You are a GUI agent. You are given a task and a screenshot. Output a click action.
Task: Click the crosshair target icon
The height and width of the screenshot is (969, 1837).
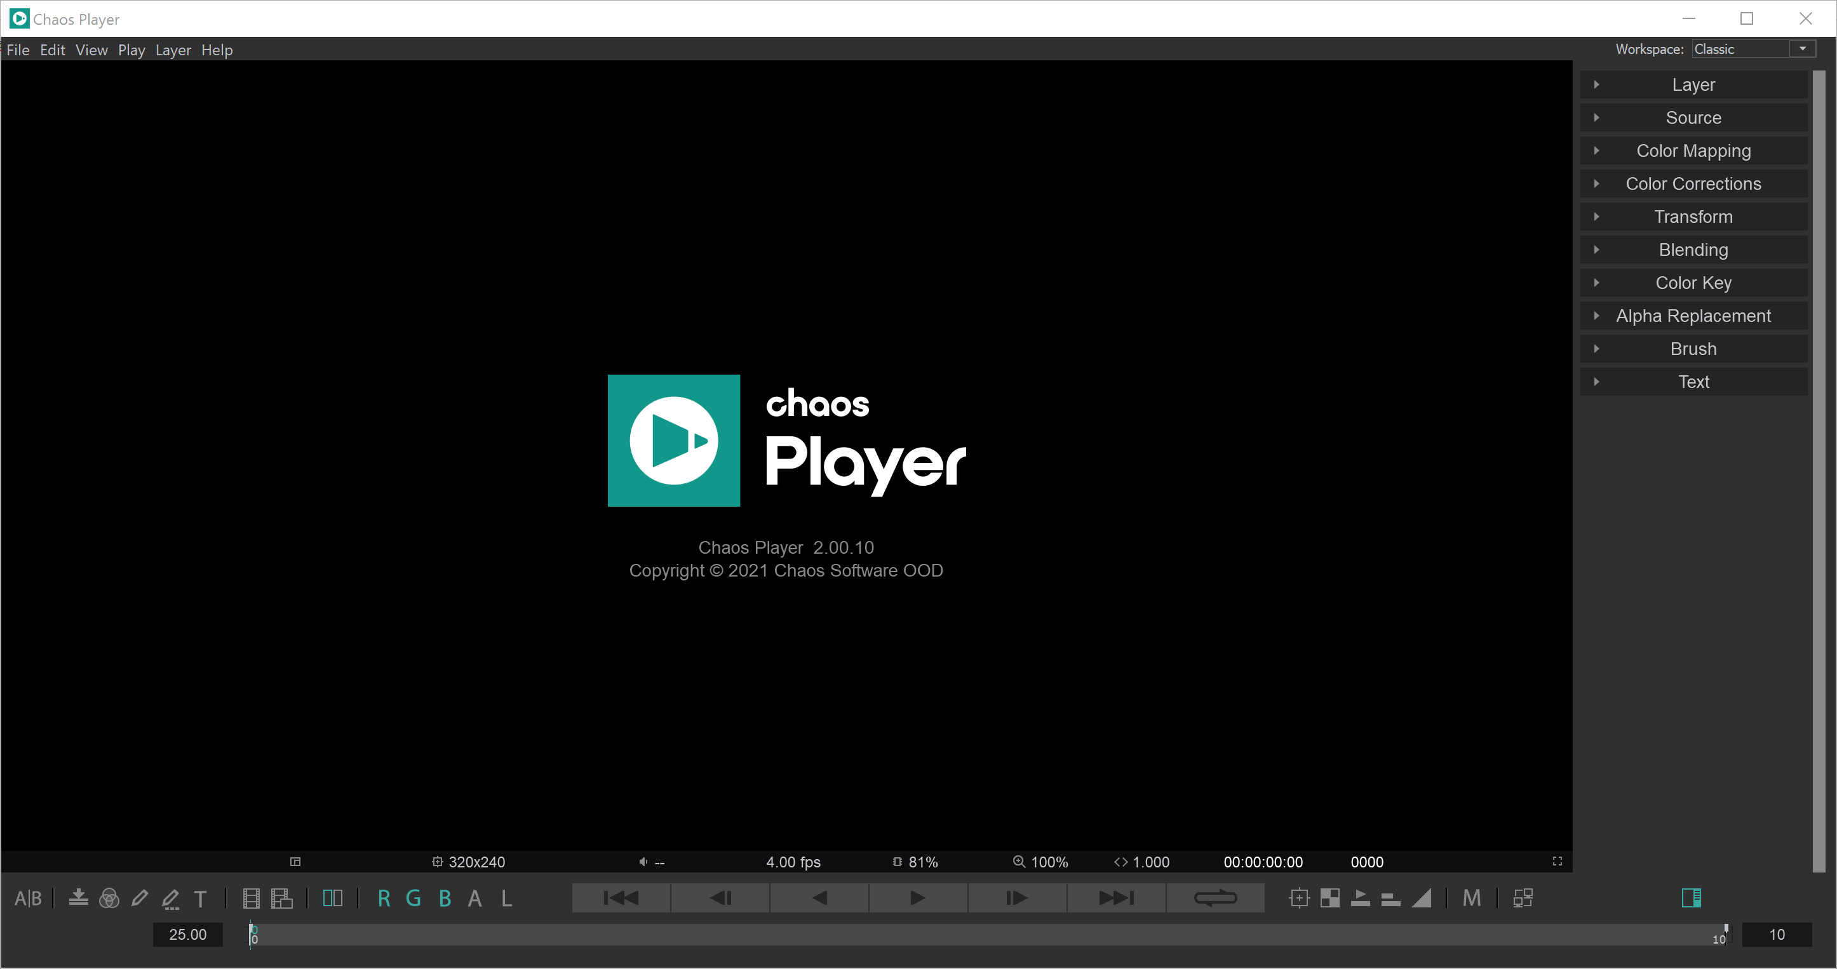pos(1300,899)
